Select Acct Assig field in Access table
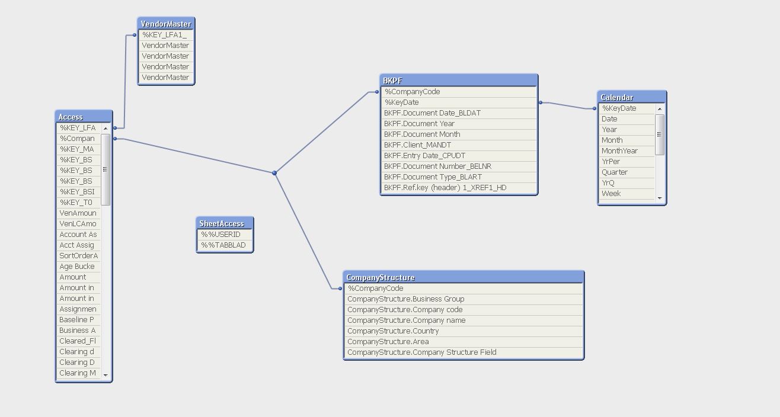Screen dimensions: 780x417 tap(79, 245)
